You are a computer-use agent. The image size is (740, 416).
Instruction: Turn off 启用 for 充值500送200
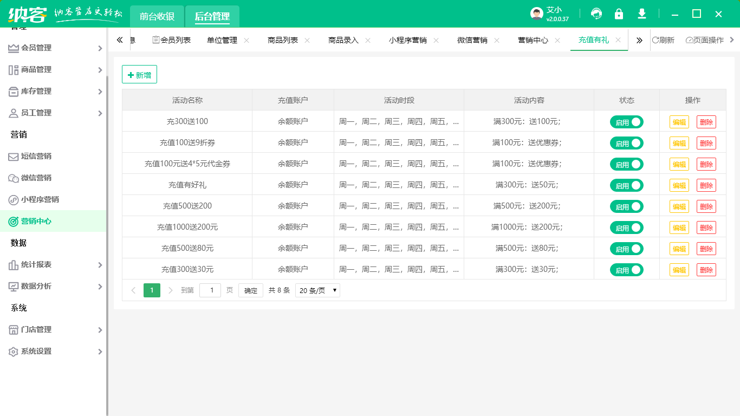(627, 206)
